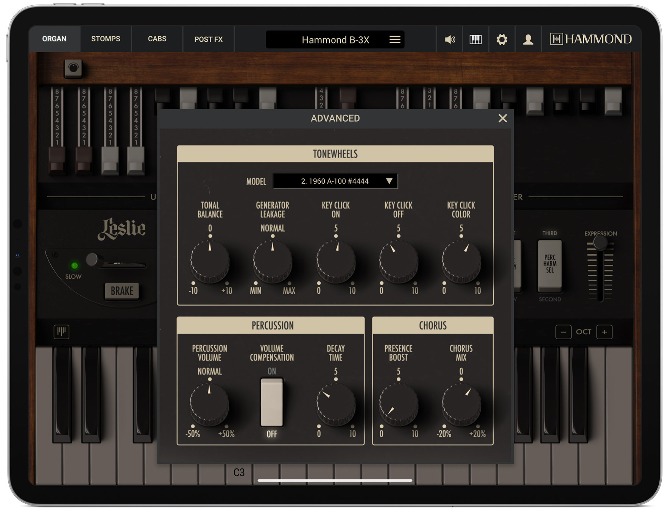
Task: Switch to the POST FX tab
Action: coord(208,39)
